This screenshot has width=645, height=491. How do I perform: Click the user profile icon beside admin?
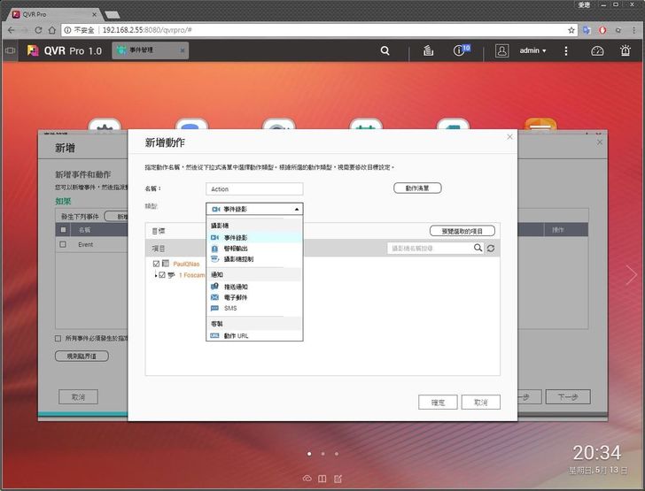pos(502,50)
